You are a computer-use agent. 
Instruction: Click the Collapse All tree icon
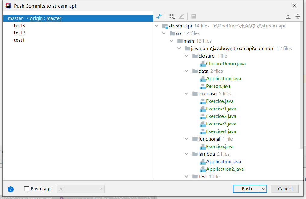point(298,16)
